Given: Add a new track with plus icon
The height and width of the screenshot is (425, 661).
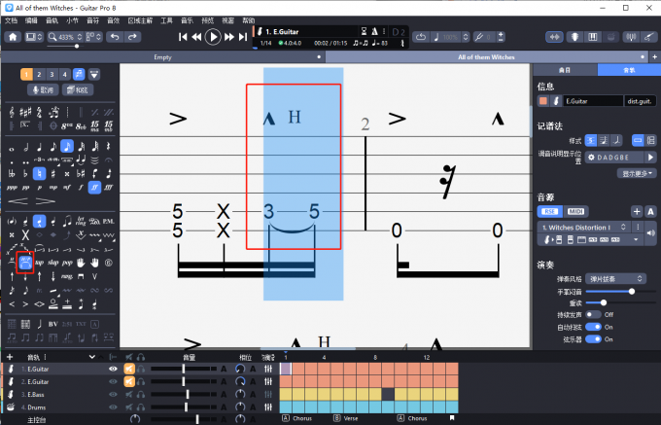Looking at the screenshot, I should point(637,211).
